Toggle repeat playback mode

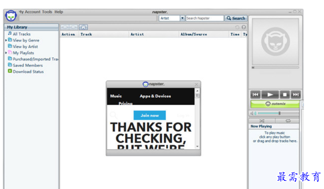(288, 121)
